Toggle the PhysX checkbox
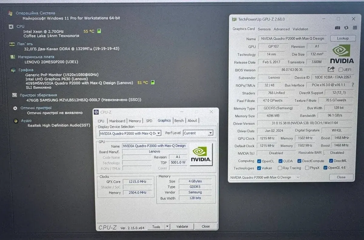The height and width of the screenshot is (240, 364). 307,168
